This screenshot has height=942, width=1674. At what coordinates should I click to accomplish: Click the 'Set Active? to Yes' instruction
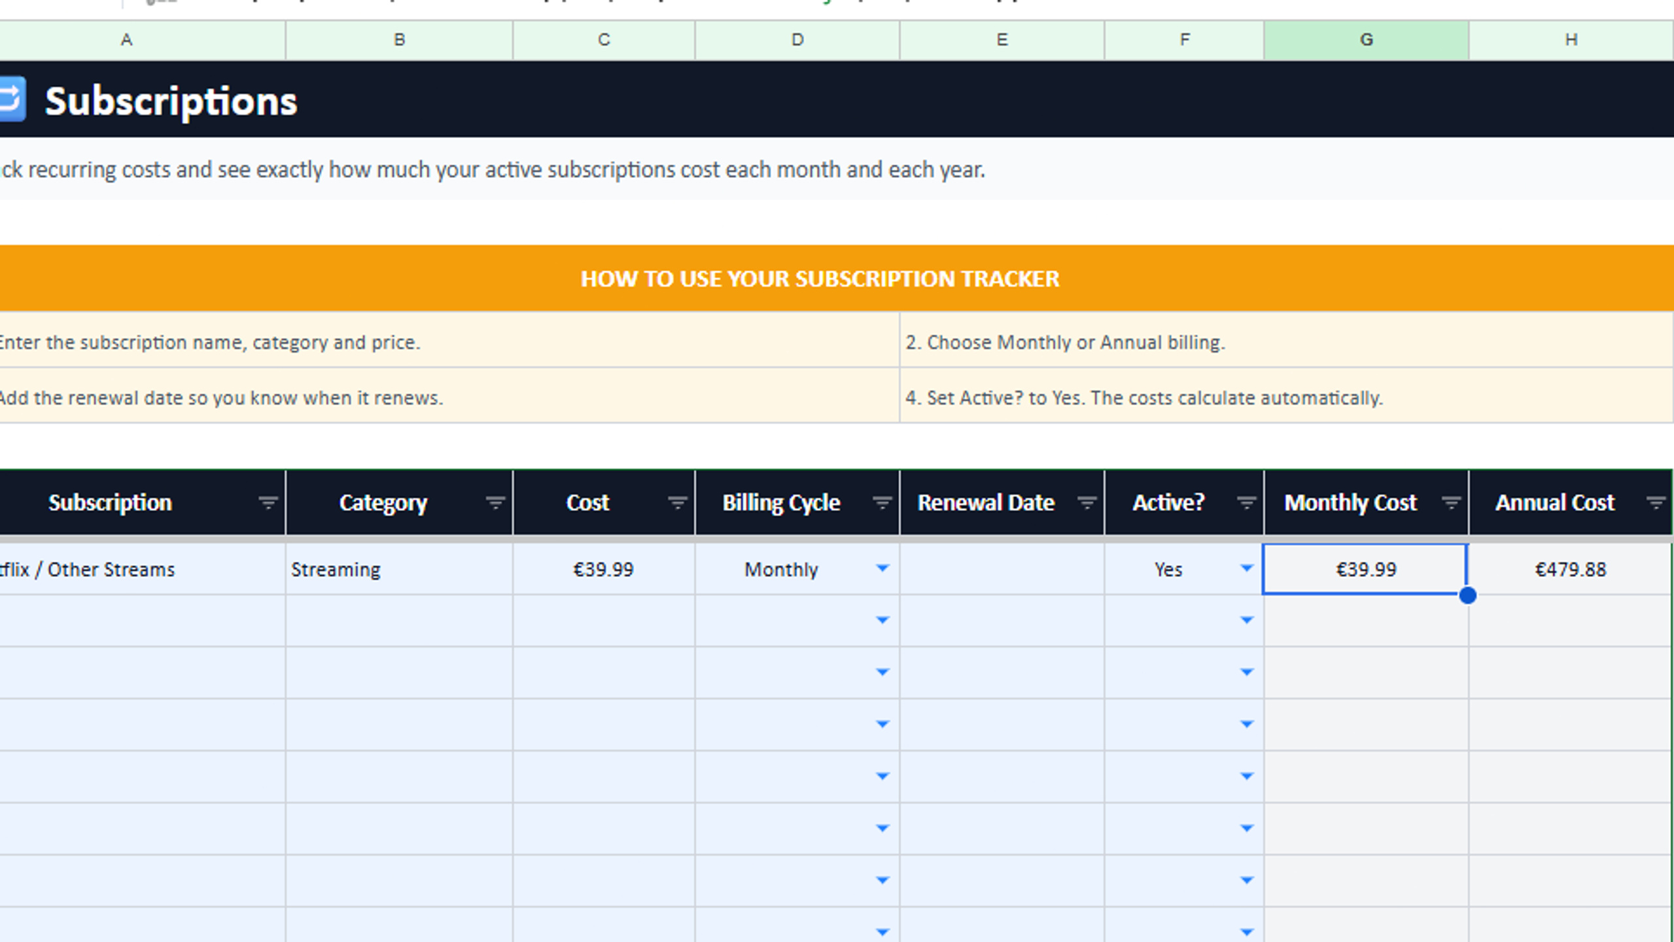(1144, 398)
